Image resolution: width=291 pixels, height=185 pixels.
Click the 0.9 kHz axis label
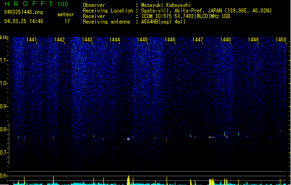pyautogui.click(x=4, y=106)
